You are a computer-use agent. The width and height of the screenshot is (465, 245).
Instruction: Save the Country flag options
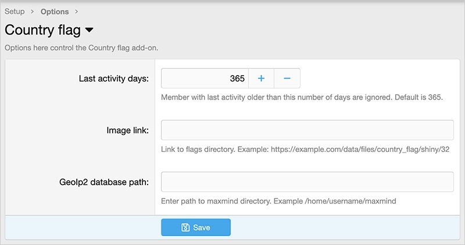[x=196, y=228]
